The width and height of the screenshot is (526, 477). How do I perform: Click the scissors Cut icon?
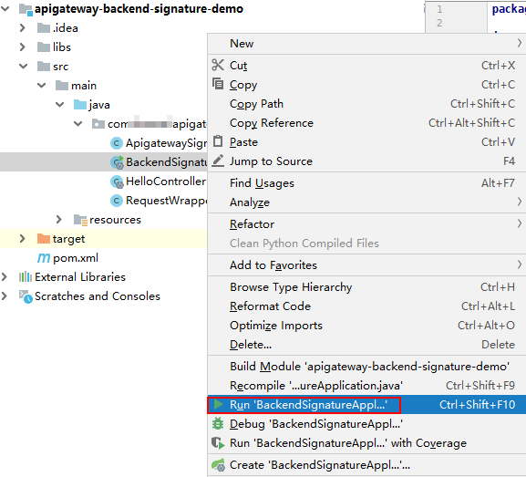[218, 65]
